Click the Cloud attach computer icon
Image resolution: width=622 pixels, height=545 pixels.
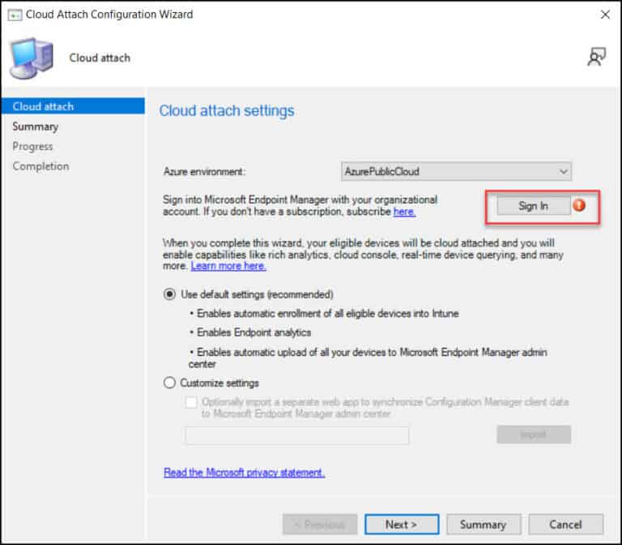pos(32,58)
